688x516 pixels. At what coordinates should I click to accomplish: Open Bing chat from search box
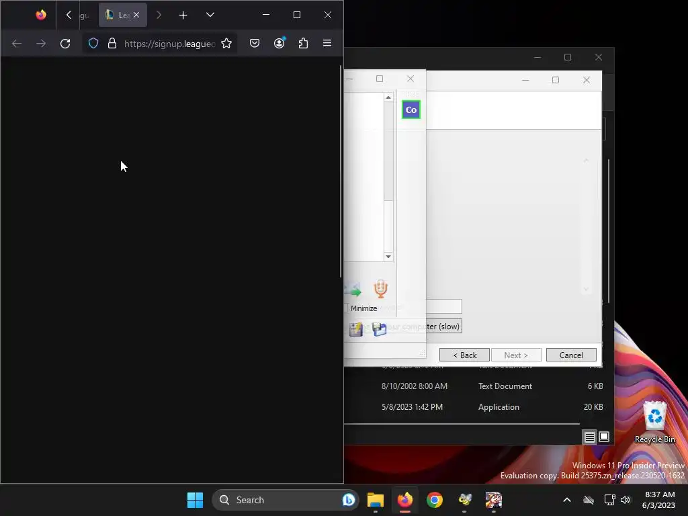point(349,500)
